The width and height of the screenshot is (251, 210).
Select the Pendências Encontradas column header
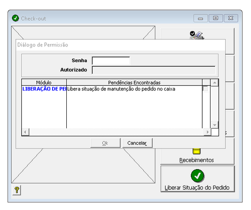[x=134, y=82]
